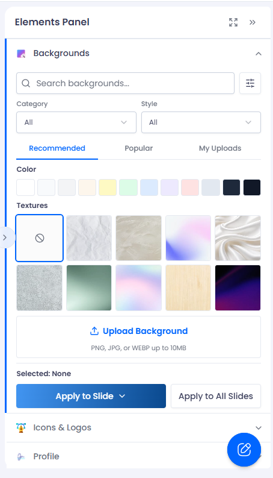The height and width of the screenshot is (478, 273).
Task: Click the Profile signature icon
Action: point(21,457)
